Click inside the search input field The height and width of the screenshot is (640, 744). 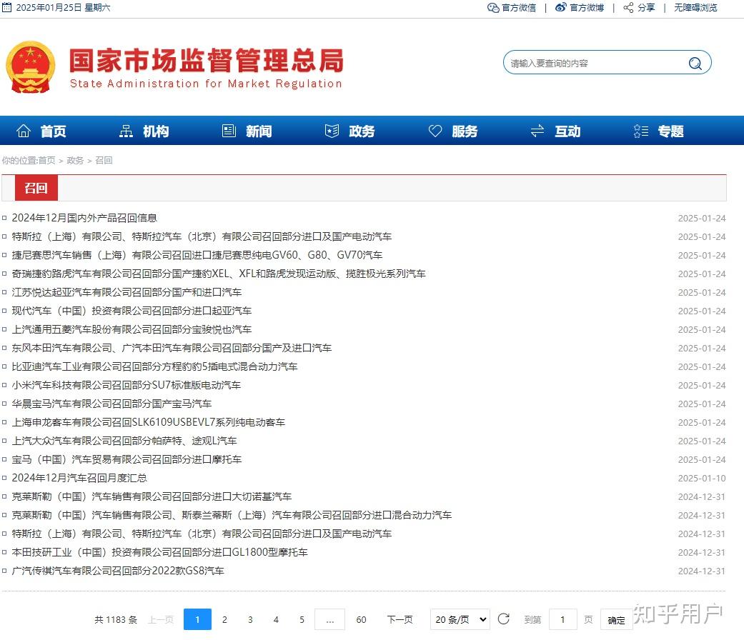tap(593, 63)
